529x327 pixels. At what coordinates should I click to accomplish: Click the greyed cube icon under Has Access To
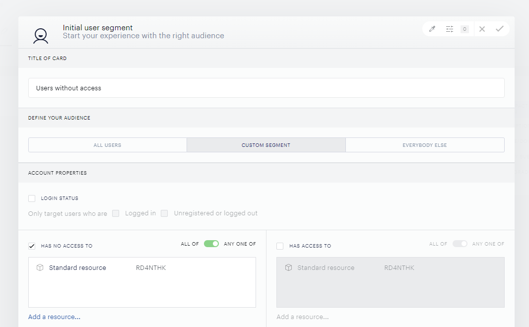(288, 267)
